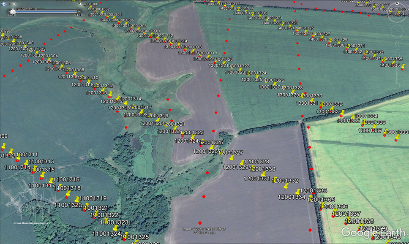409x244 pixels.
Task: Click the time slider thumb handle
Action: pos(12,12)
